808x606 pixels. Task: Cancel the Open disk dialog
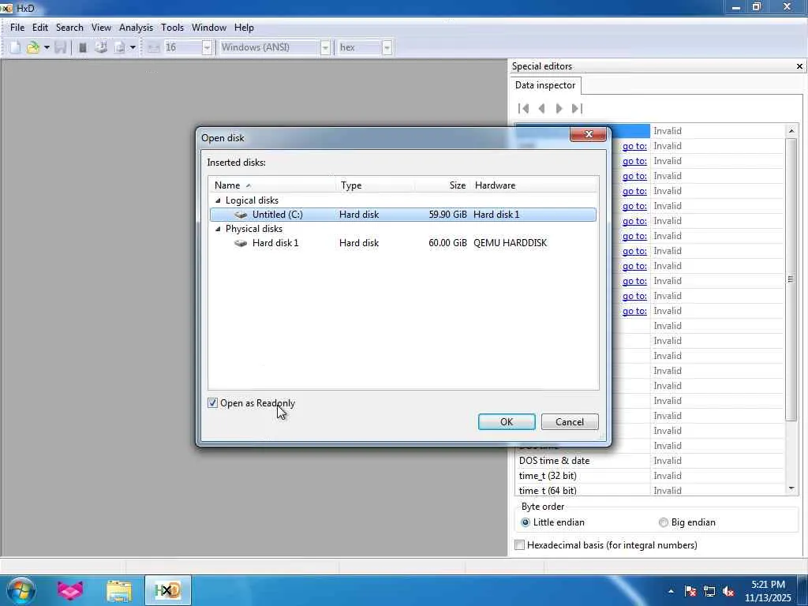pos(570,421)
